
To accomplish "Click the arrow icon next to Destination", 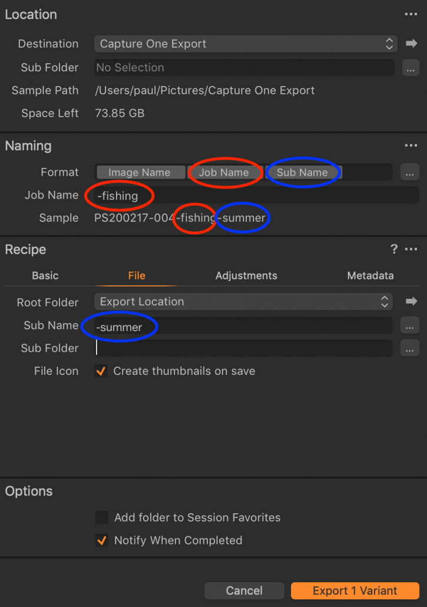I will [412, 44].
